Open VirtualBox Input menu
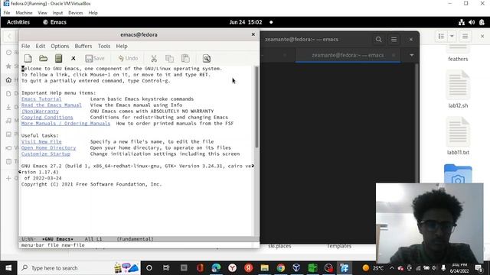Viewport: 490px width, 275px height. 57,13
